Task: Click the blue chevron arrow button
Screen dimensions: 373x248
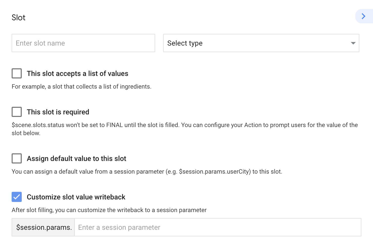Action: [x=363, y=16]
